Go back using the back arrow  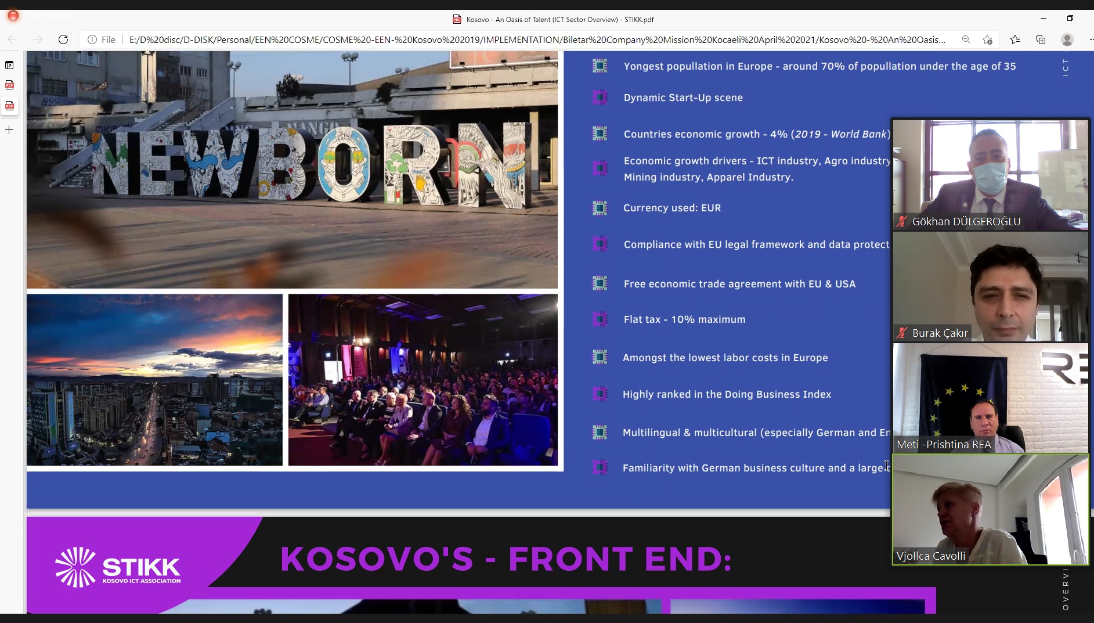tap(12, 39)
